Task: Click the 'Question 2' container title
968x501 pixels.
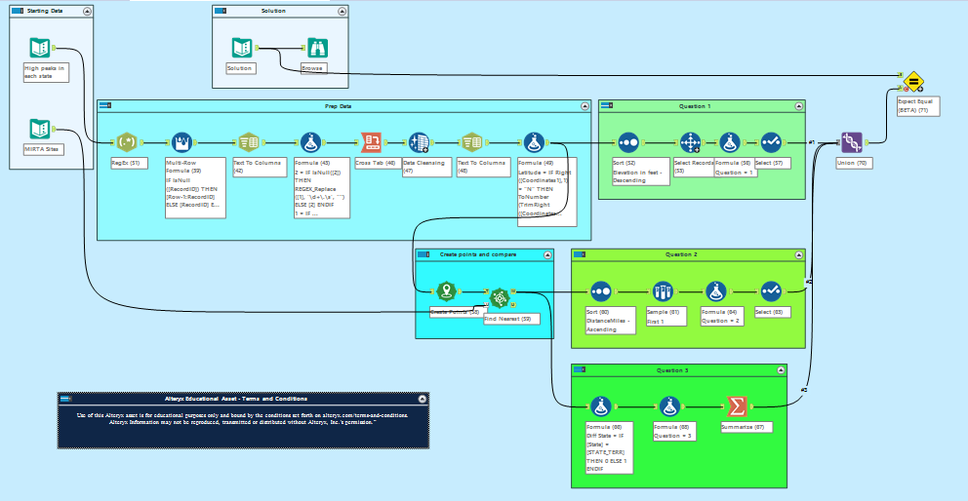Action: click(x=681, y=254)
